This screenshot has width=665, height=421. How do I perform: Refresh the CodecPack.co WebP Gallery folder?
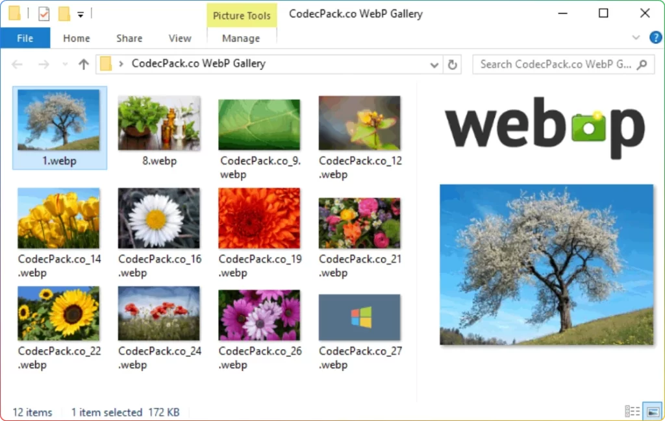tap(452, 65)
